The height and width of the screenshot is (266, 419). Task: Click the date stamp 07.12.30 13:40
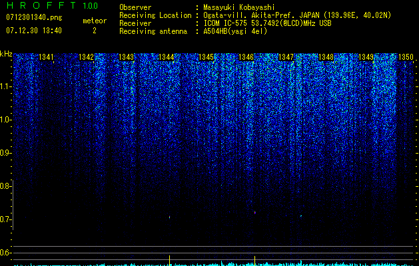[x=34, y=31]
